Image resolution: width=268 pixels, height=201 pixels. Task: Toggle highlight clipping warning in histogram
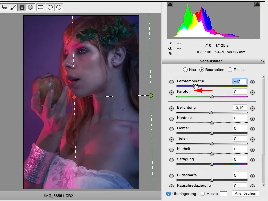257,4
